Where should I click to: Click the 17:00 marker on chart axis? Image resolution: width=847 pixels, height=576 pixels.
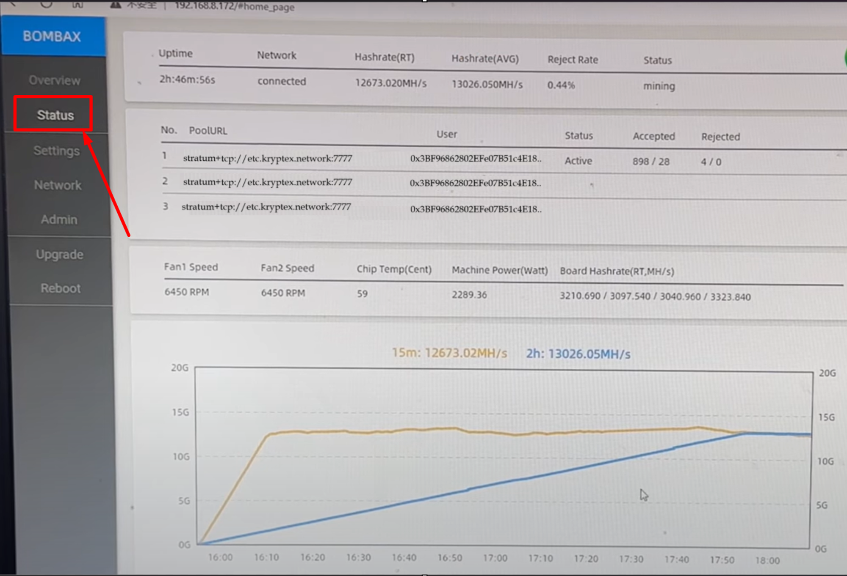[x=495, y=559]
